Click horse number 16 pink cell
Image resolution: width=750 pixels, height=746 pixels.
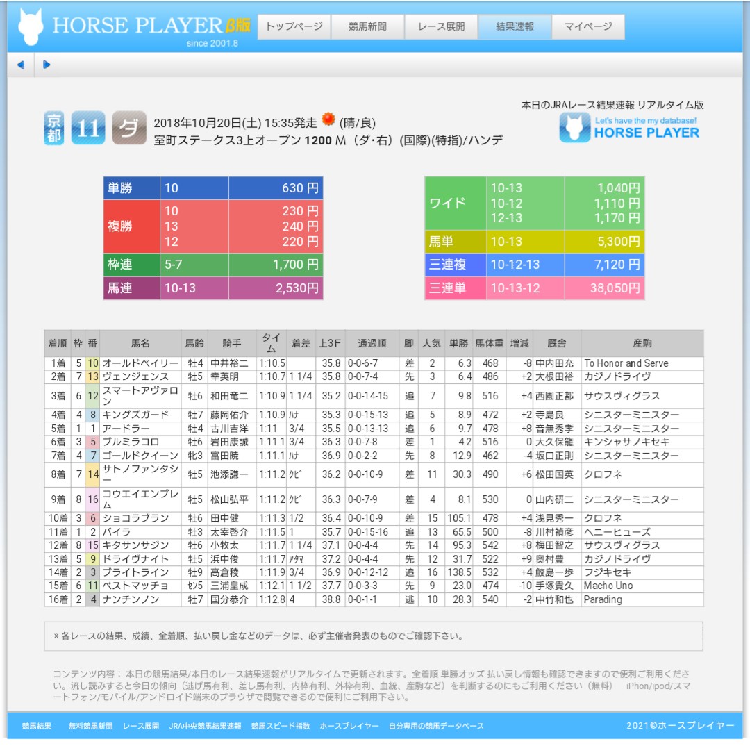pyautogui.click(x=92, y=499)
